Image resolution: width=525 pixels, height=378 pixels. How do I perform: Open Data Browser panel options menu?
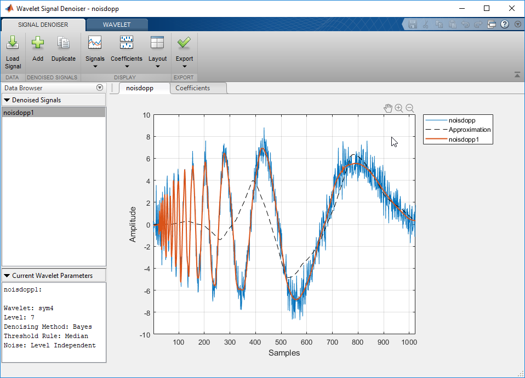click(x=99, y=88)
